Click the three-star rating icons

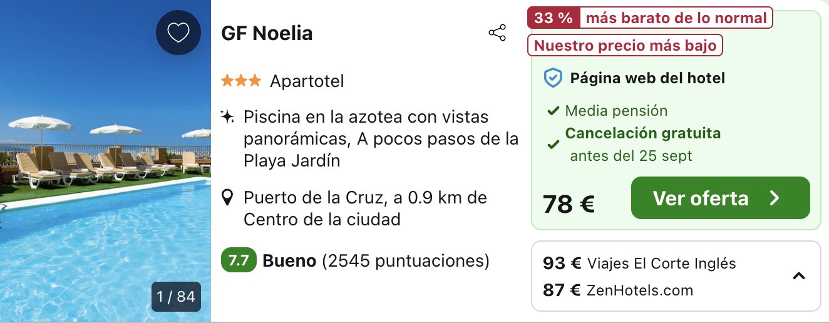(241, 81)
